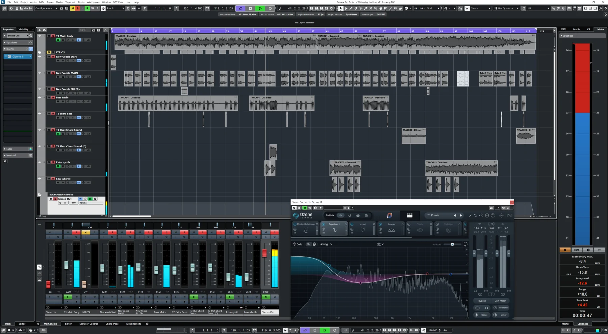Screen dimensions: 608x334
Task: Switch to the Chord Pads tab
Action: coord(112,324)
